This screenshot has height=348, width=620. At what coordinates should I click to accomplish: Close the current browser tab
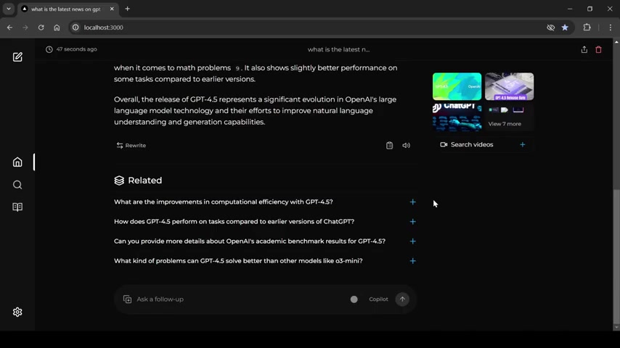click(112, 9)
